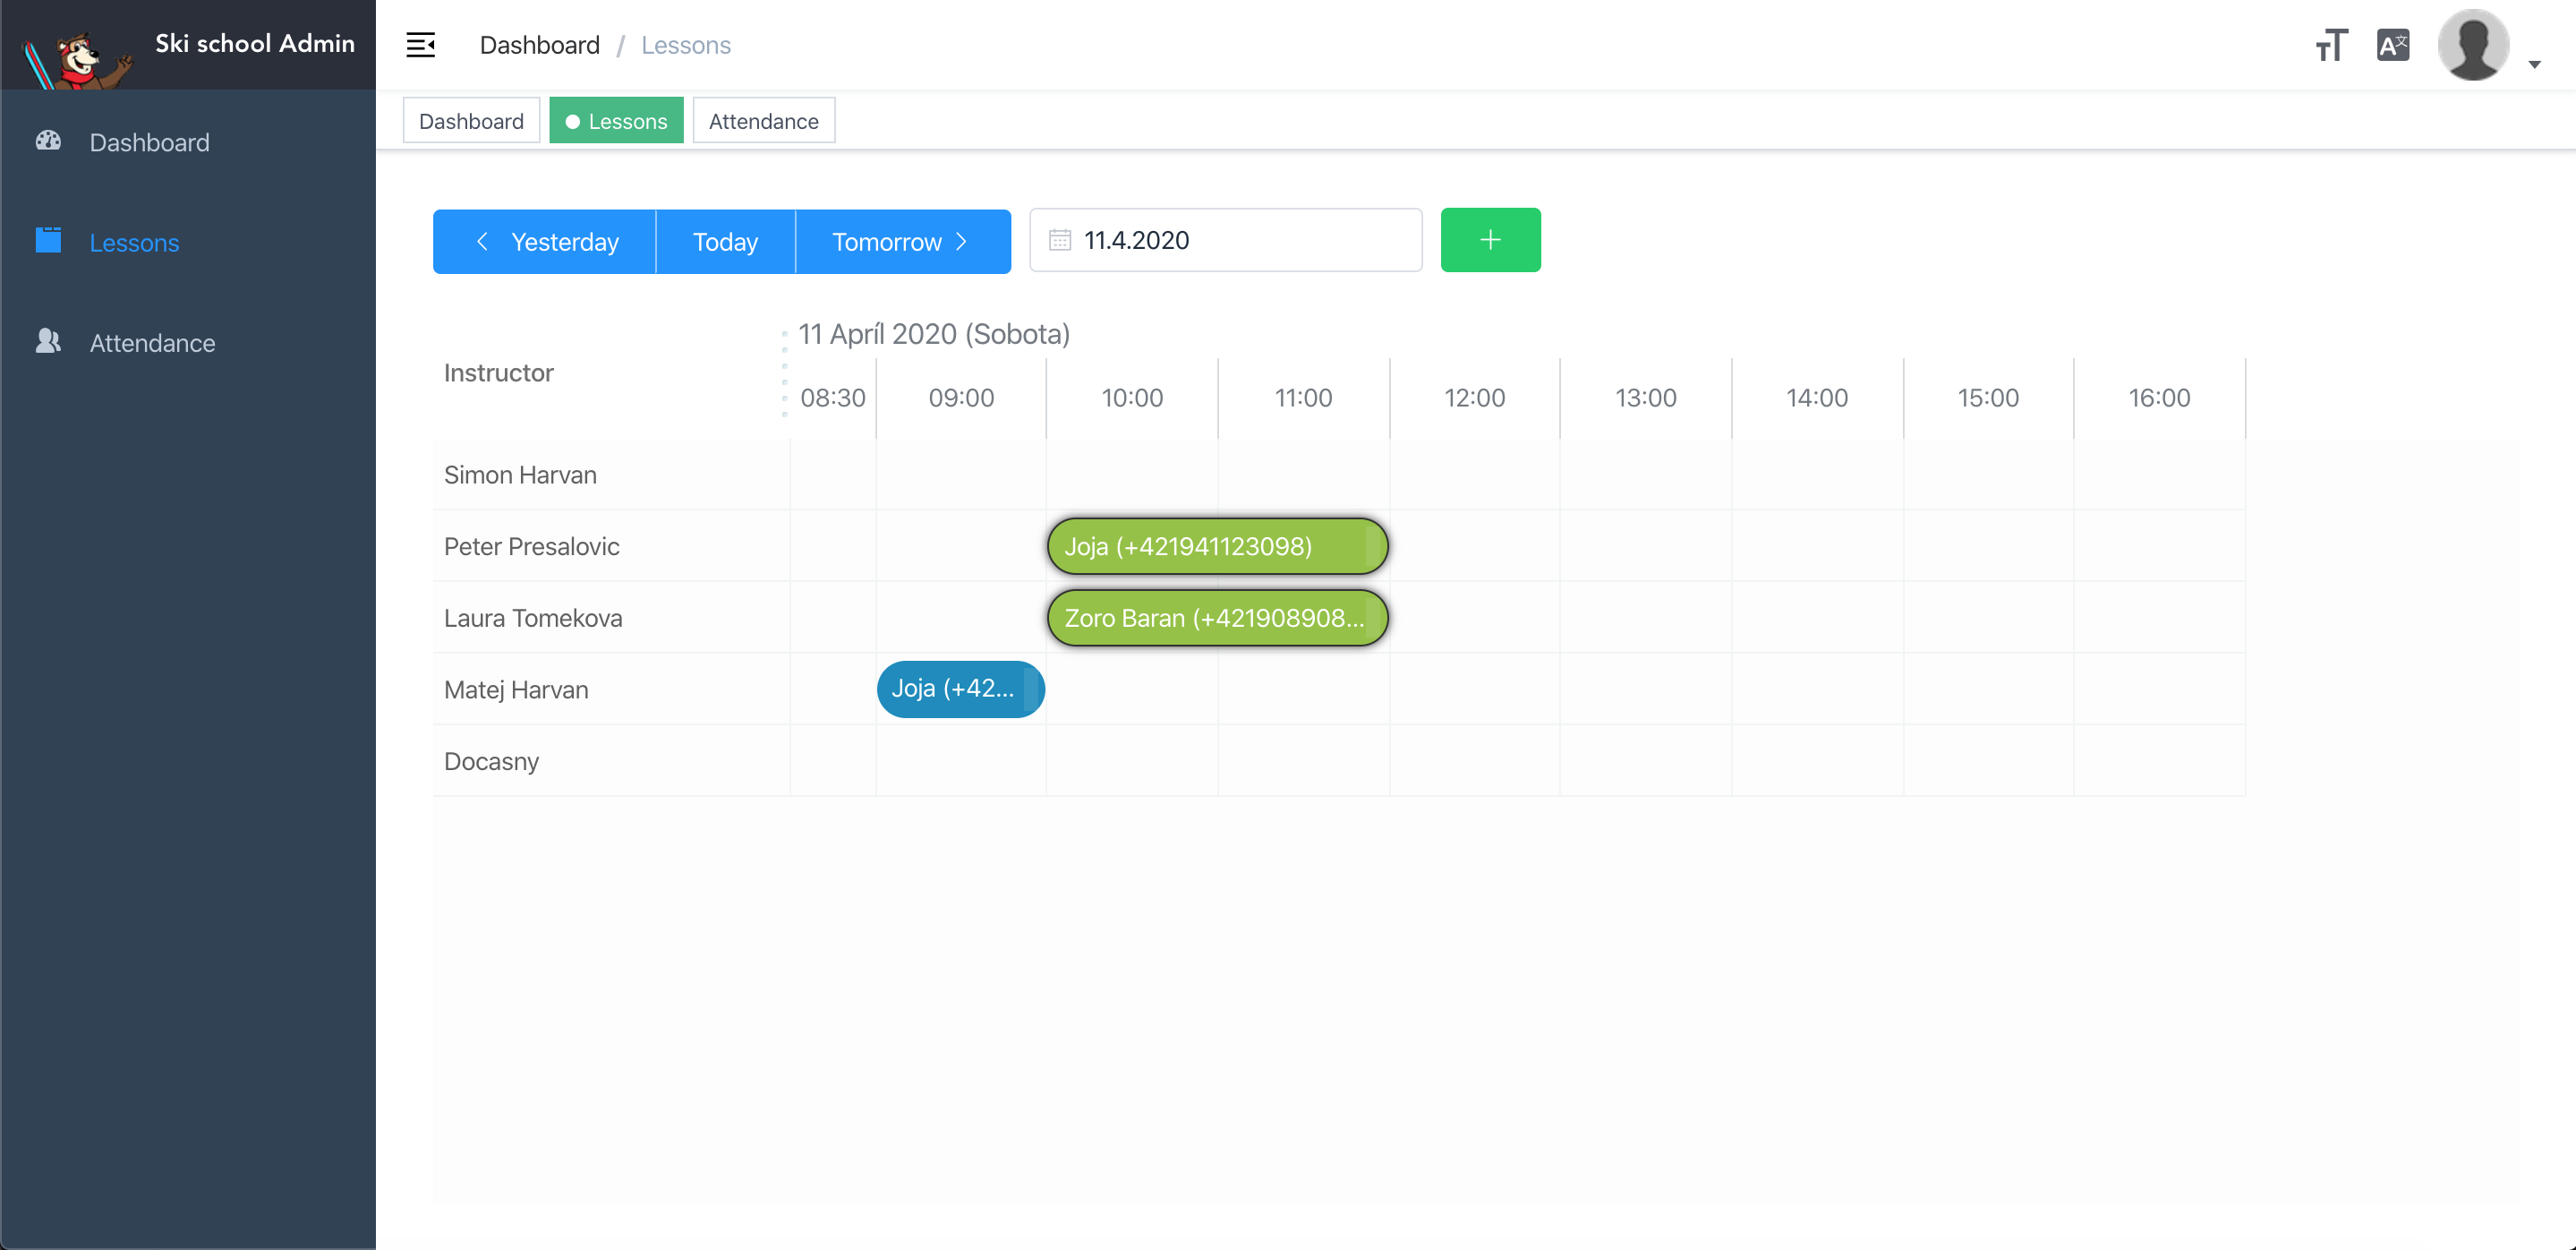This screenshot has height=1250, width=2576.
Task: Click the 11.4.2020 date input field
Action: coord(1240,241)
